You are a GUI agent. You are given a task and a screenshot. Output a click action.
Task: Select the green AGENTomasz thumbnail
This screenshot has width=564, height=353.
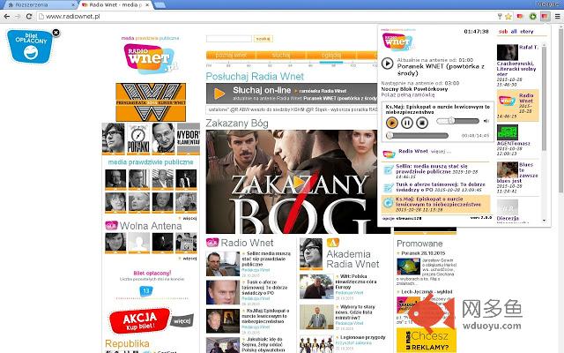(508, 132)
